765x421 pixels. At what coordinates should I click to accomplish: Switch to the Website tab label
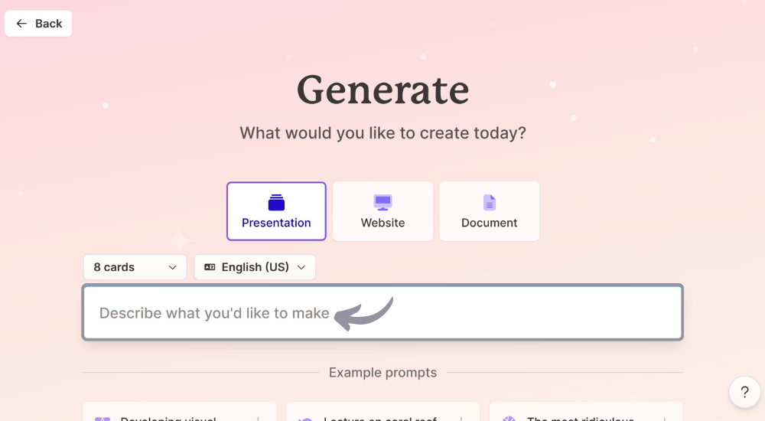pos(382,223)
